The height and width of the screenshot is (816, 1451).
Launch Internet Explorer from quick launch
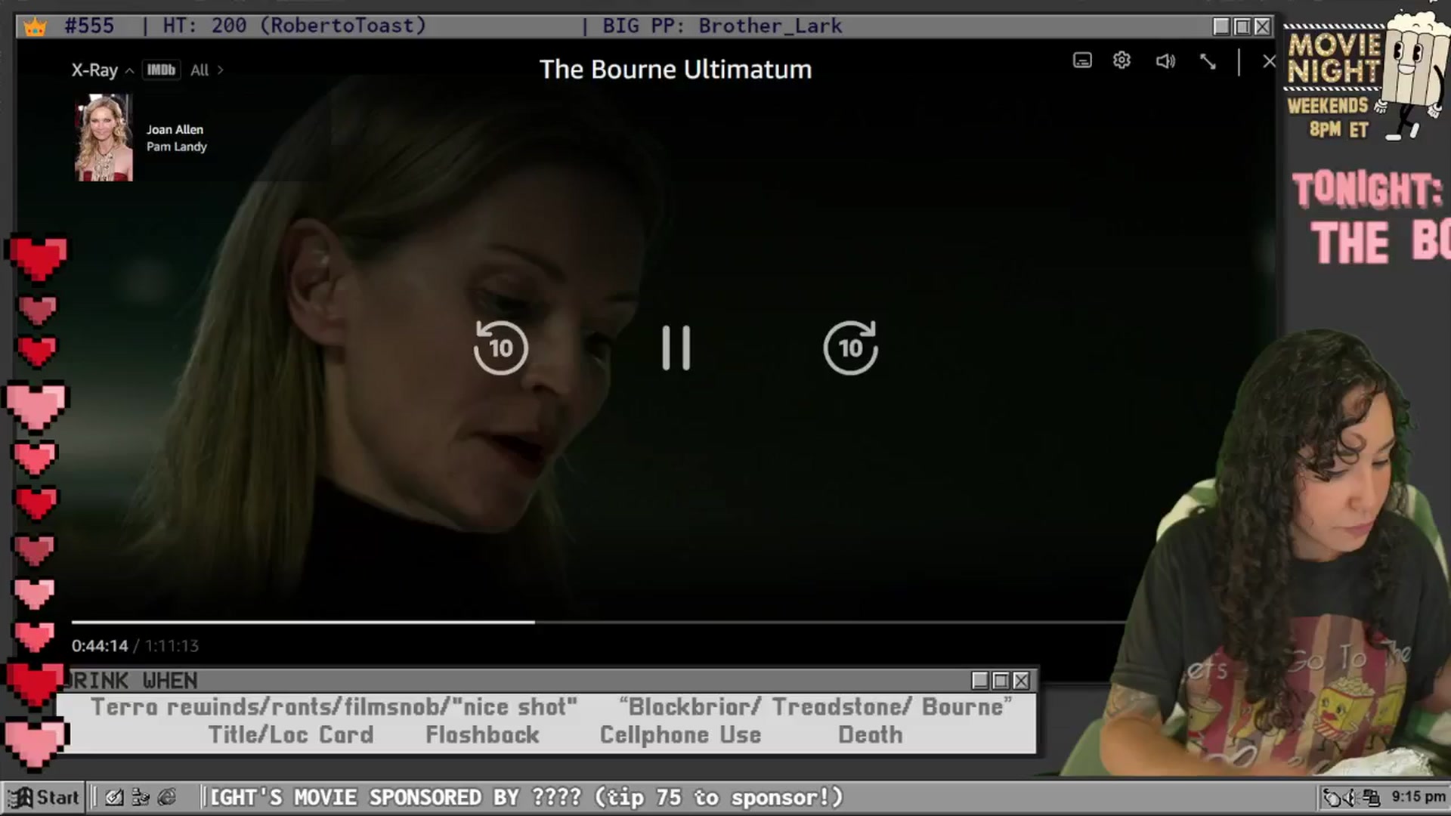(167, 797)
